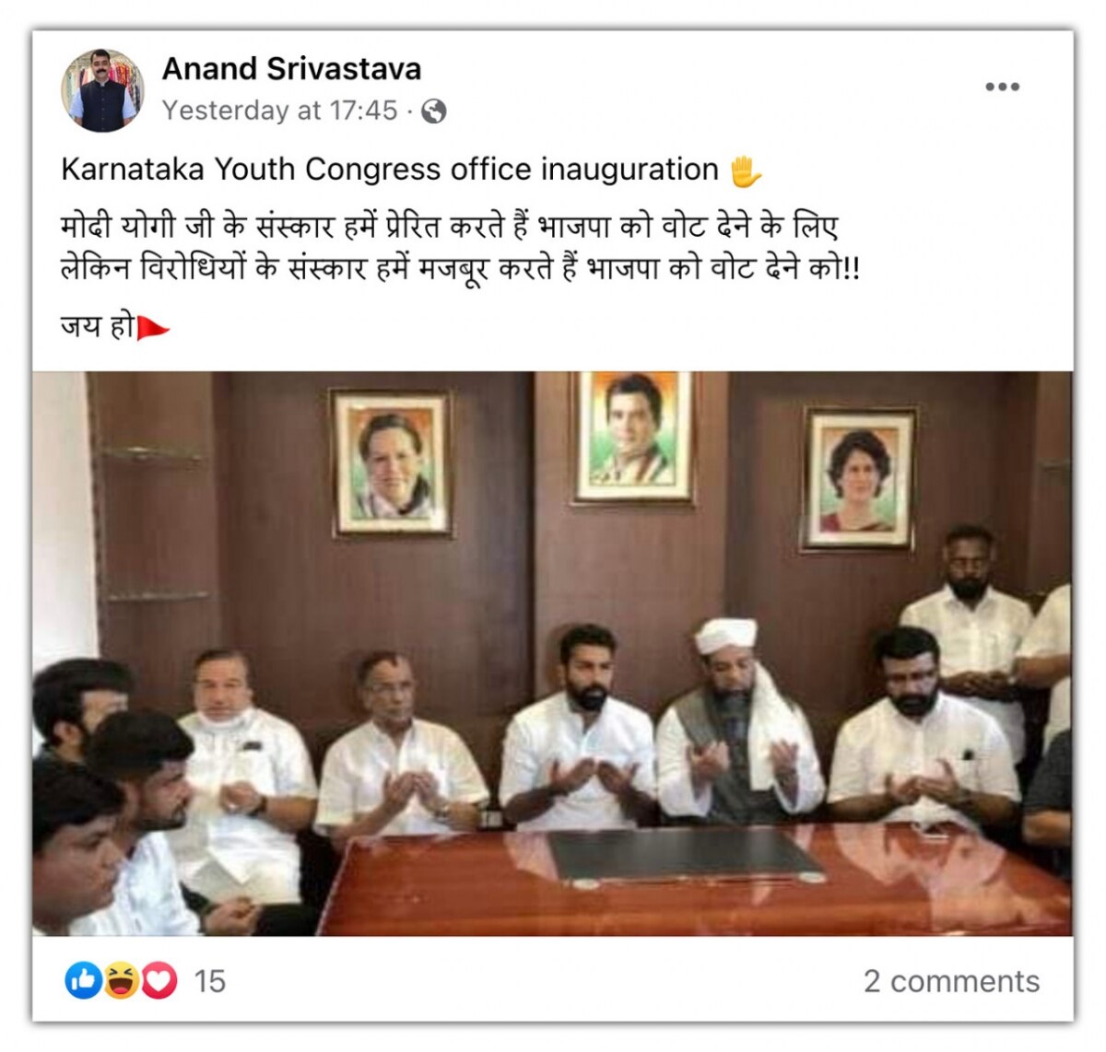Click the "Karnataka Youth Congress office inauguration" caption text
Screen dimensions: 1106x1052
390,169
